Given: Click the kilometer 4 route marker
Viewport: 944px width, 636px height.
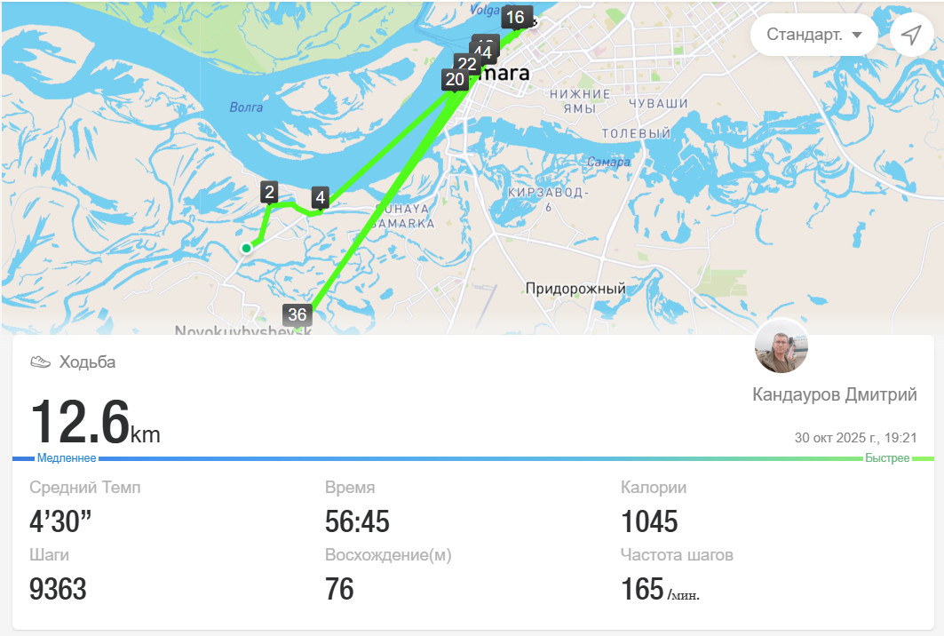Looking at the screenshot, I should coord(321,197).
